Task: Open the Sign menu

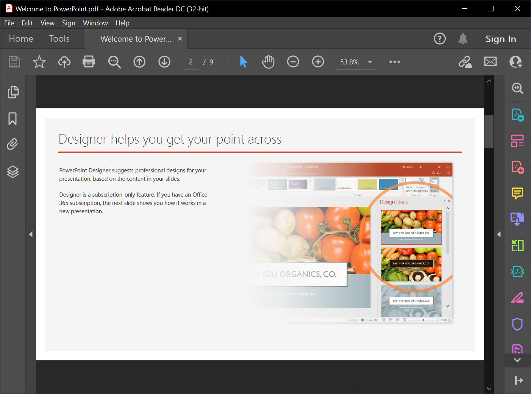Action: coord(69,23)
